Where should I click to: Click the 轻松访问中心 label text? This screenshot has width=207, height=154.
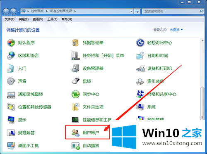(x=160, y=43)
